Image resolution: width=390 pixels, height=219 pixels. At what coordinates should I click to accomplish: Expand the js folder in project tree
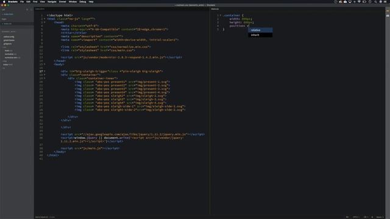click(4, 68)
